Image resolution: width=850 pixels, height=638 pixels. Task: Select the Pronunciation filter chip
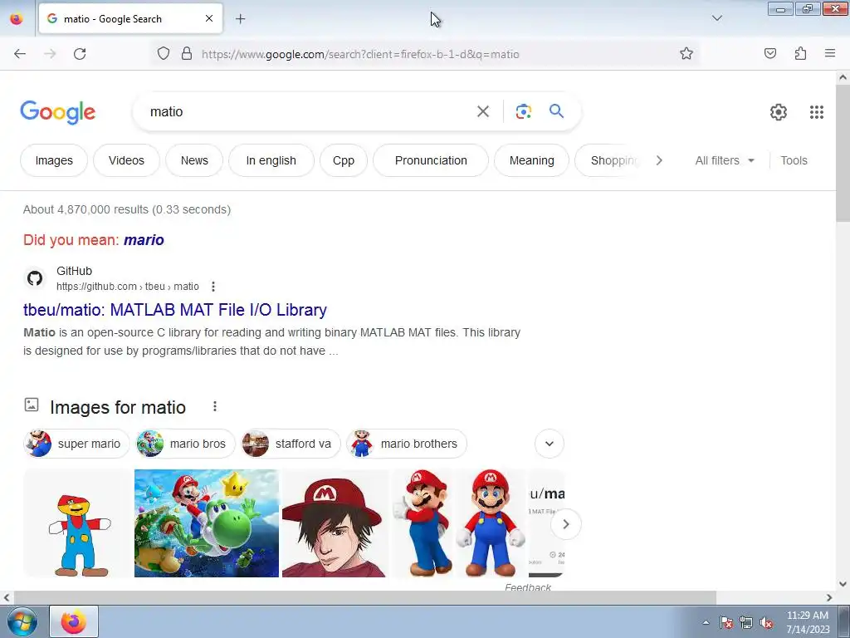(x=431, y=160)
